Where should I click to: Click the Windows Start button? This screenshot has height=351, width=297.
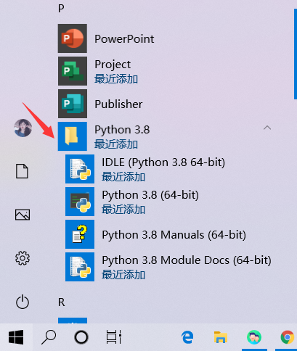16,337
